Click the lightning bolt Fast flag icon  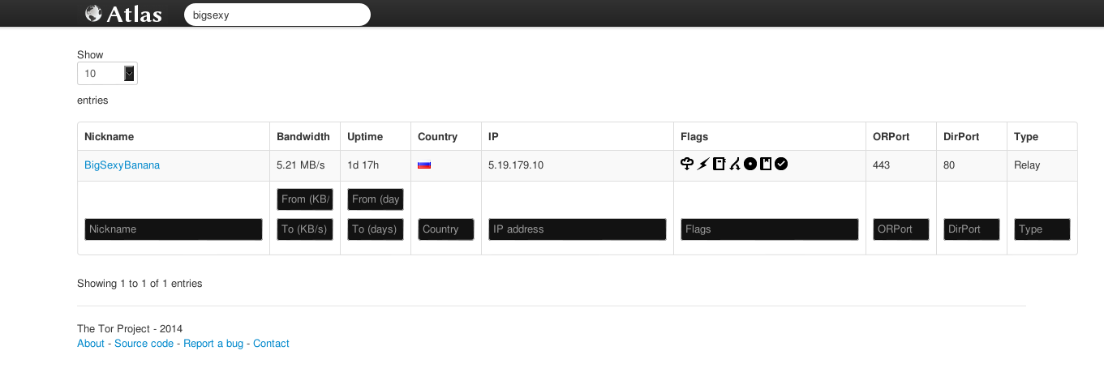(x=703, y=165)
